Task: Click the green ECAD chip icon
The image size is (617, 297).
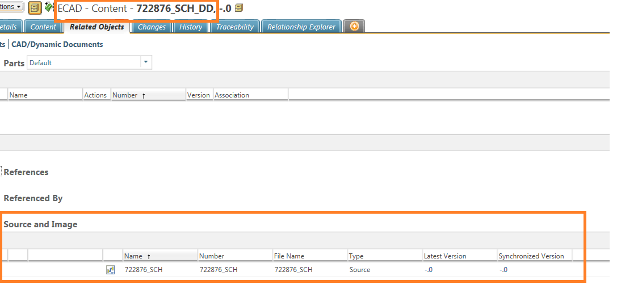Action: point(49,7)
